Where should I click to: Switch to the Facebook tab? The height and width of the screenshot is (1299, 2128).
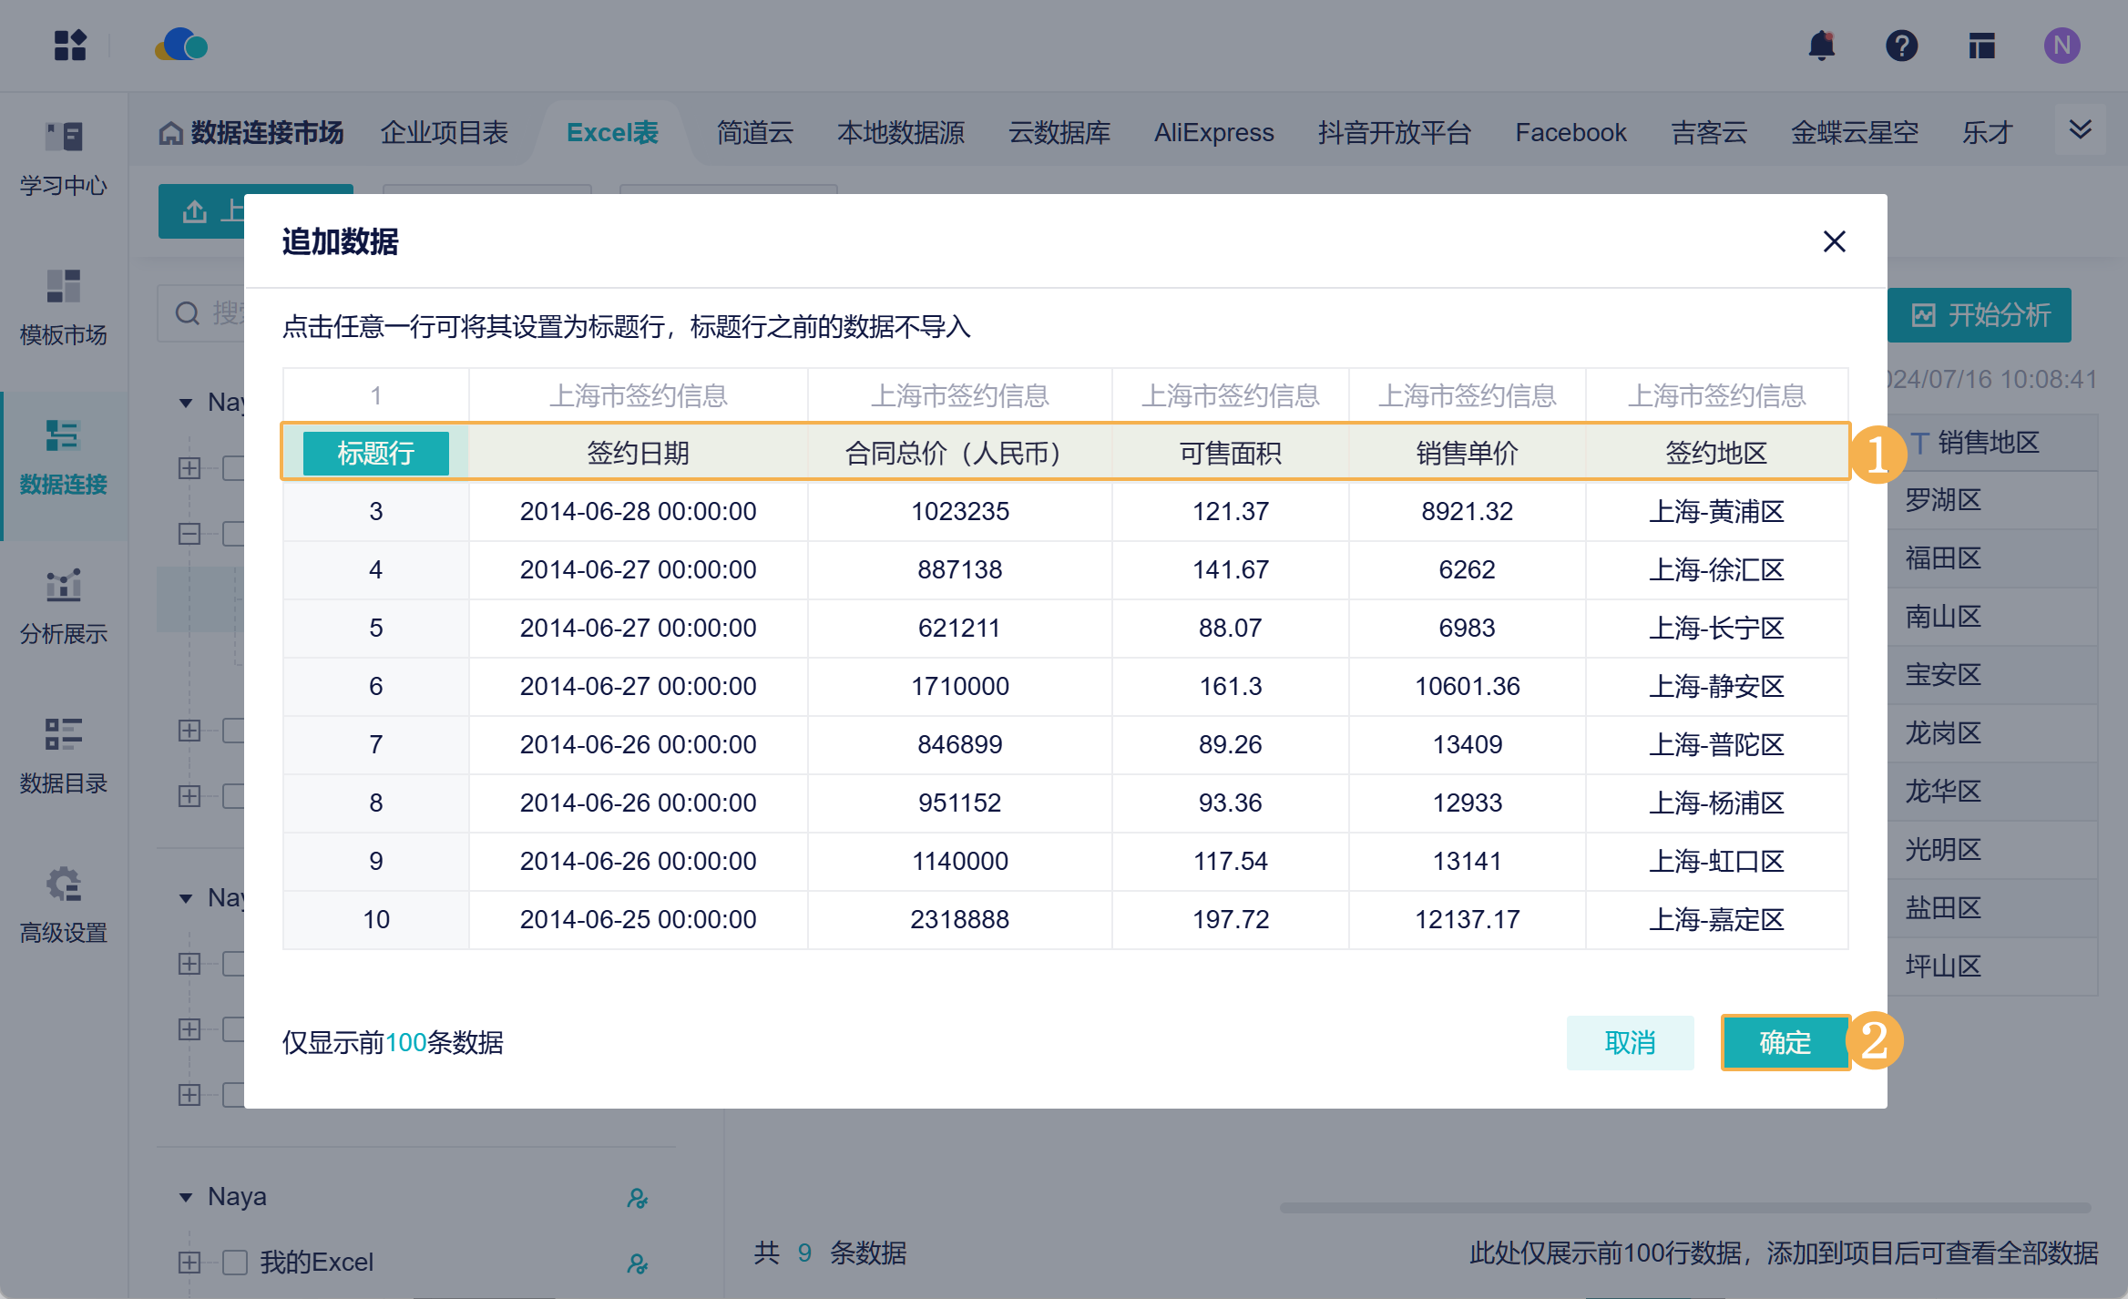click(1570, 133)
